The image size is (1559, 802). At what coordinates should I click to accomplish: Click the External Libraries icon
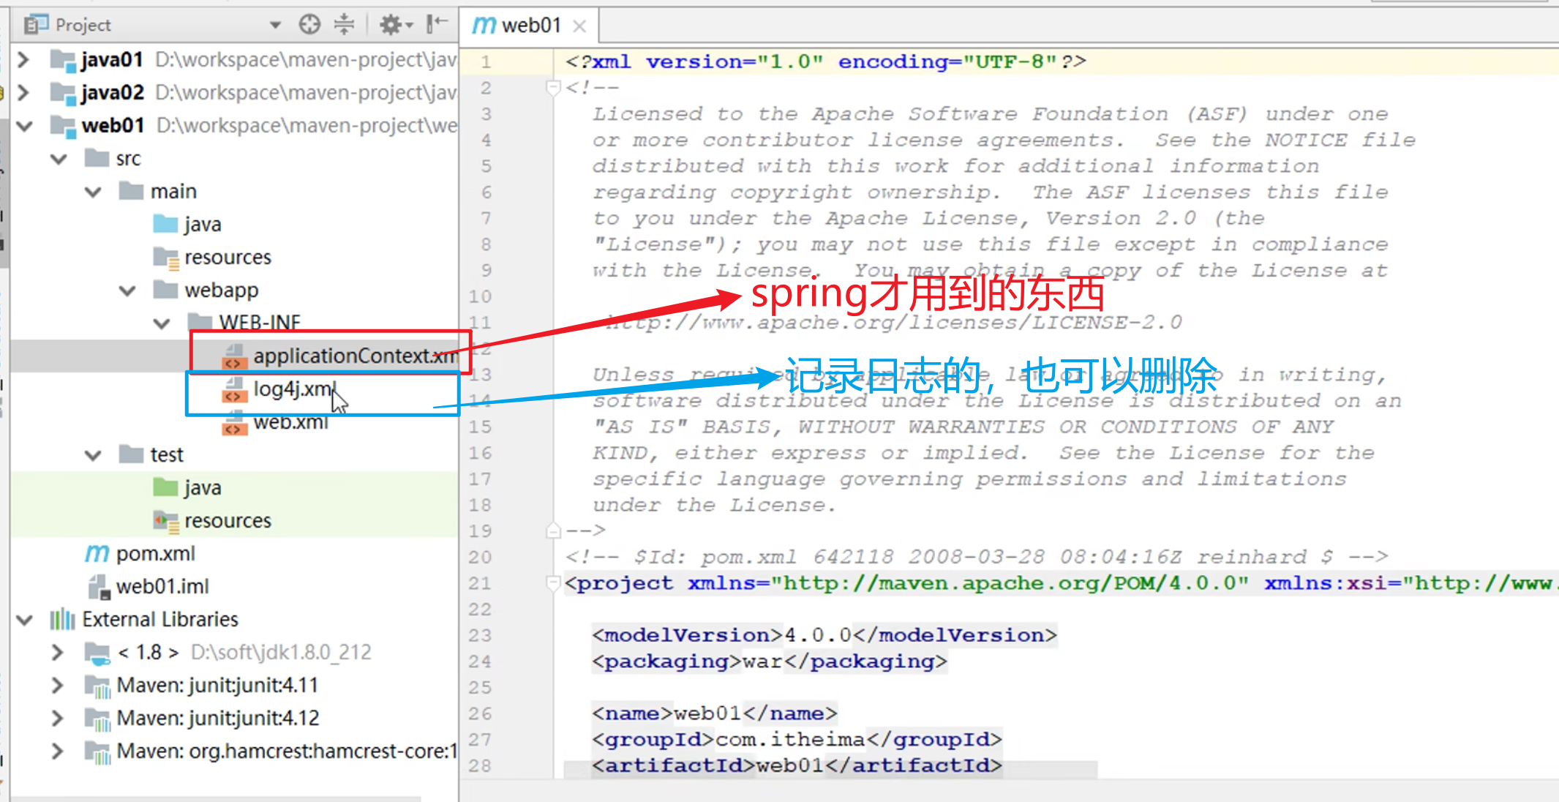click(x=62, y=620)
